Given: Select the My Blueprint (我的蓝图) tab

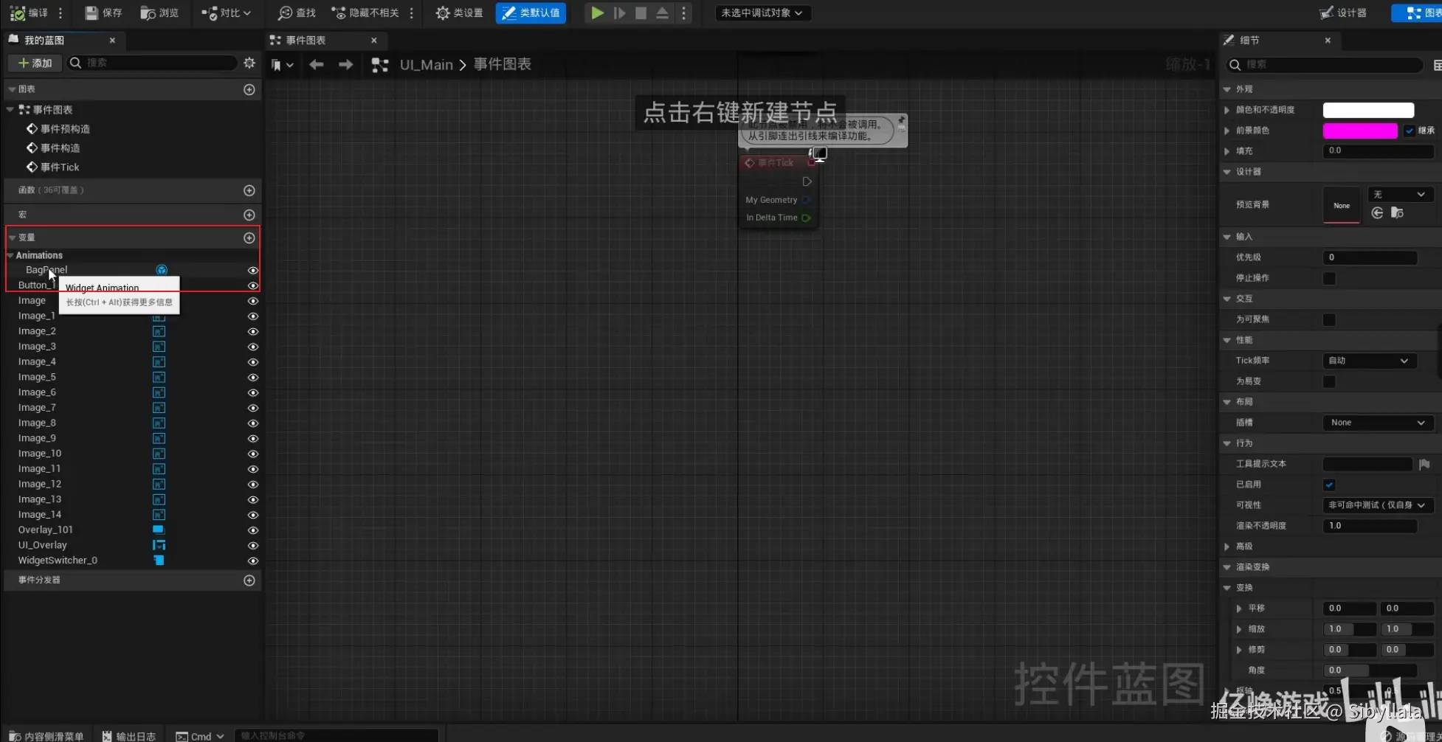Looking at the screenshot, I should click(x=44, y=41).
